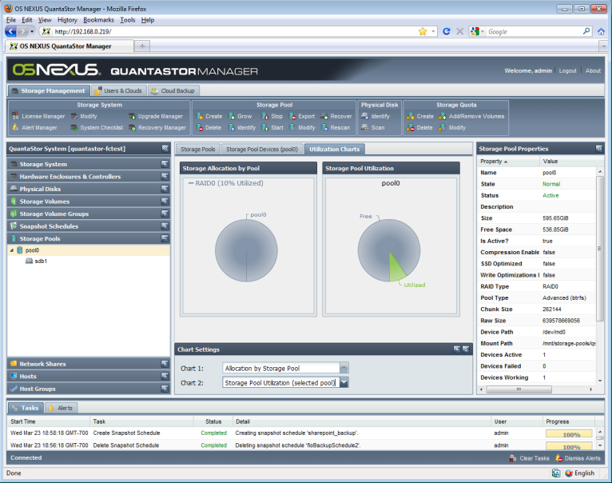Open the Alert Manager
The width and height of the screenshot is (612, 483).
coord(34,128)
